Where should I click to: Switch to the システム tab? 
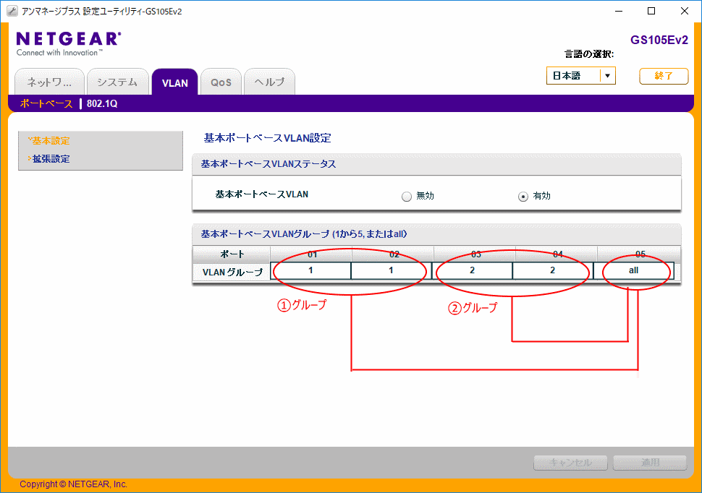pos(118,82)
